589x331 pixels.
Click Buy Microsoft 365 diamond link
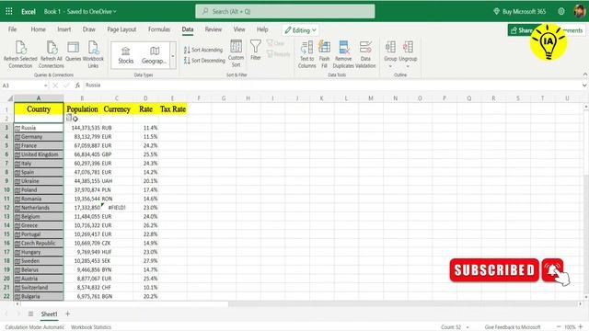[519, 11]
